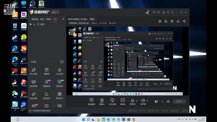Open the 视频连麦 tool
Screen dimensions: 217x122
pyautogui.click(x=46, y=84)
